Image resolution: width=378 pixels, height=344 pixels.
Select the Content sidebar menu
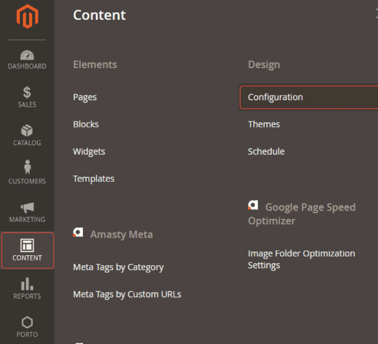28,251
